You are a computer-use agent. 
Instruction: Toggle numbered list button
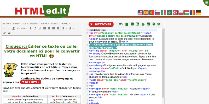coord(70,28)
